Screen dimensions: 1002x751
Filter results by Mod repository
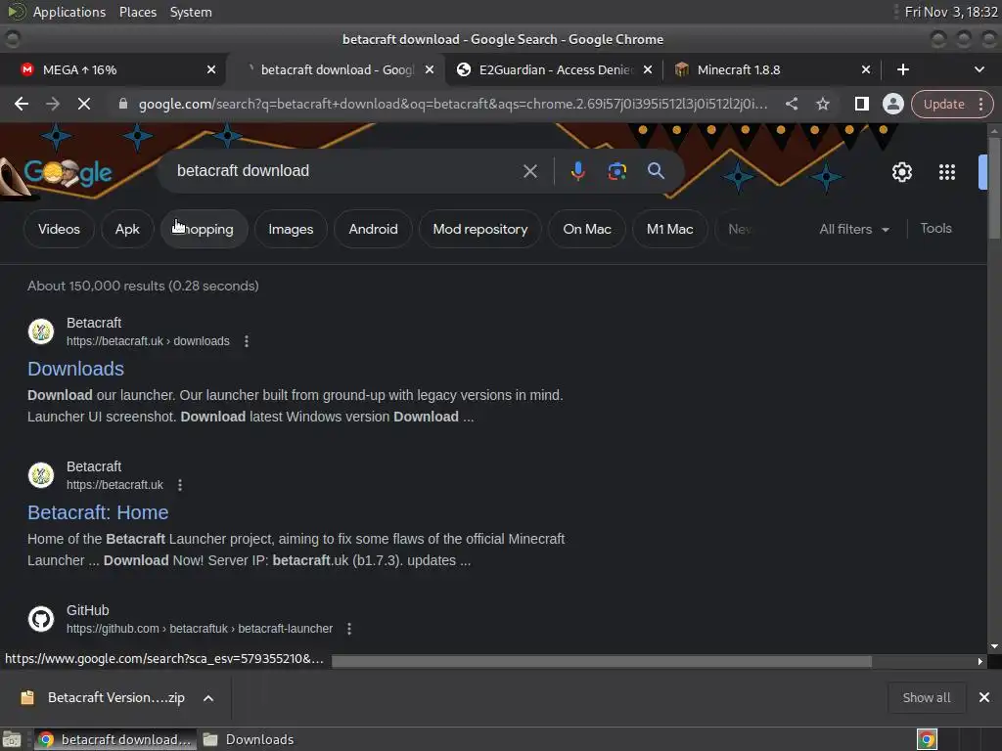click(x=479, y=229)
